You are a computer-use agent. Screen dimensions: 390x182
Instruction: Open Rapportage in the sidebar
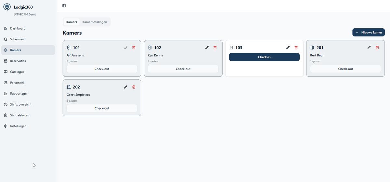[28, 94]
